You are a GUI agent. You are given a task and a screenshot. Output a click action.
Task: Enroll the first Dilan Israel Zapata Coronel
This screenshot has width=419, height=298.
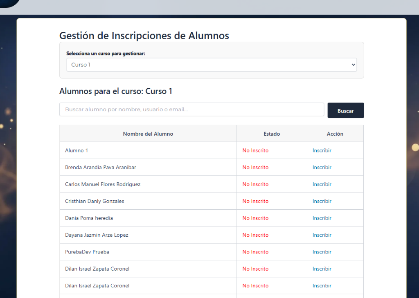[x=322, y=269]
